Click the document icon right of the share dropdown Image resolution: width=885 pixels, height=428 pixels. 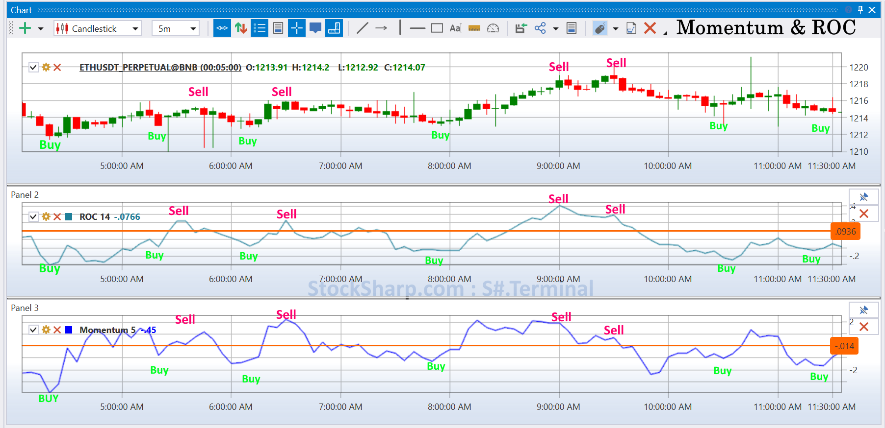pyautogui.click(x=572, y=28)
